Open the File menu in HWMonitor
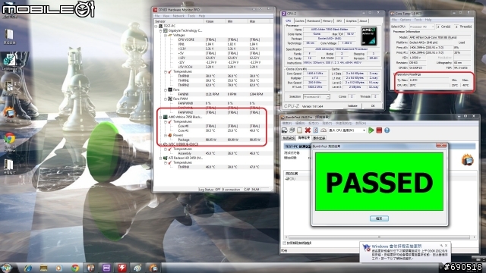486x273 pixels. 157,16
